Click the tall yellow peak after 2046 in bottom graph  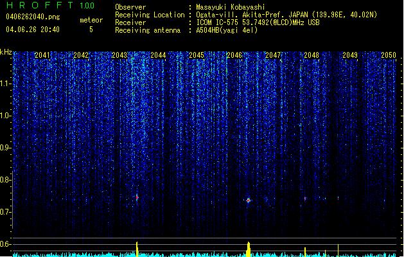(249, 249)
